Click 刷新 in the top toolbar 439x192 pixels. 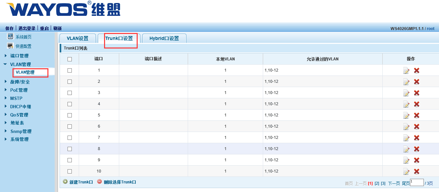57,28
